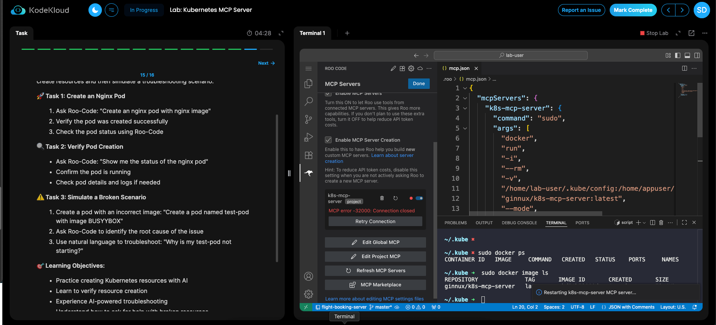
Task: Collapse fold arrow on line 1
Action: pos(465,88)
